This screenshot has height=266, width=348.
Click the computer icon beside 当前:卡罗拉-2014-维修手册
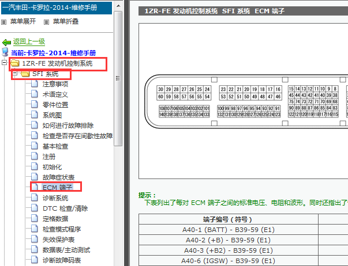click(5, 52)
